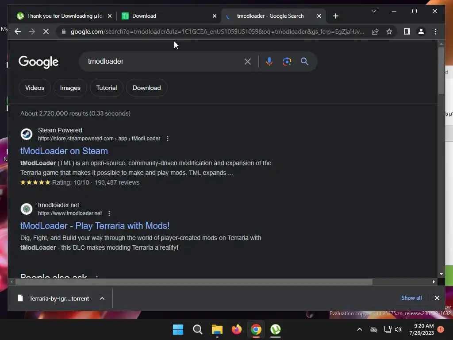The height and width of the screenshot is (340, 453).
Task: Open the tab search dropdown
Action: click(x=373, y=11)
